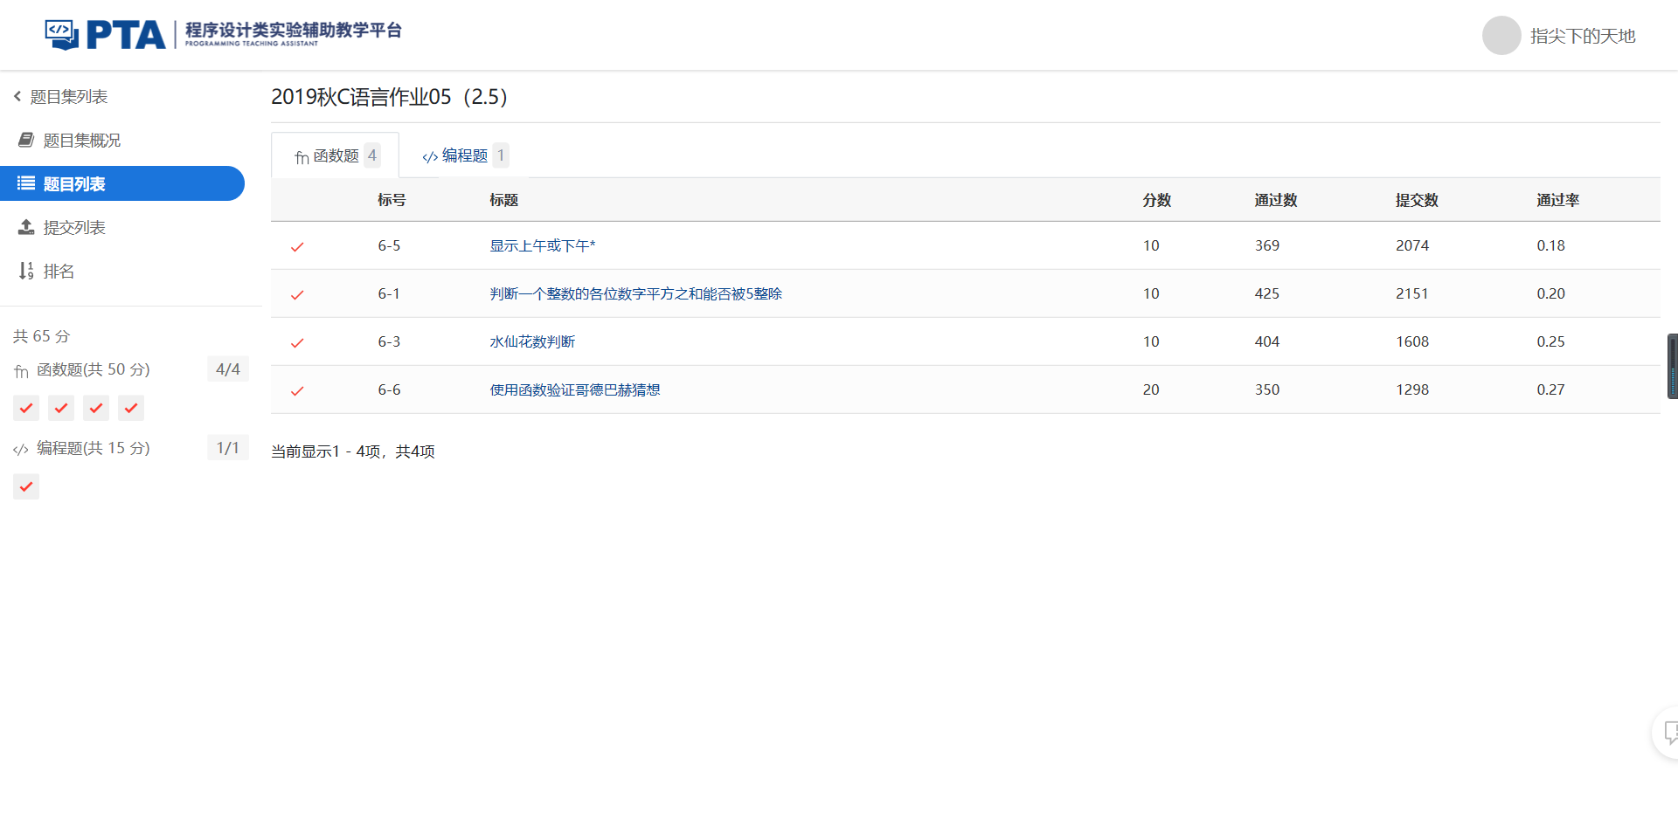Image resolution: width=1678 pixels, height=820 pixels.
Task: Click the PTA logo icon
Action: (x=62, y=35)
